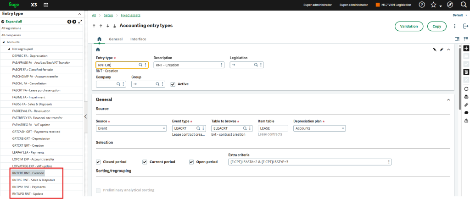Image resolution: width=470 pixels, height=199 pixels.
Task: Collapse the General section chevron
Action: click(x=448, y=99)
